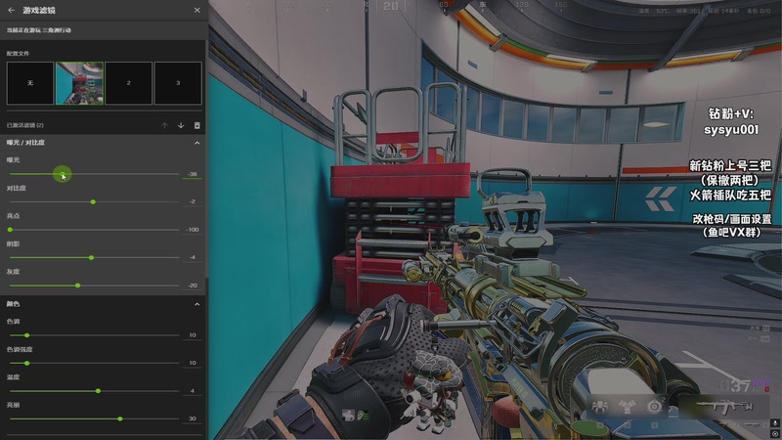Click the 对比度 value field showing -2

coord(193,201)
